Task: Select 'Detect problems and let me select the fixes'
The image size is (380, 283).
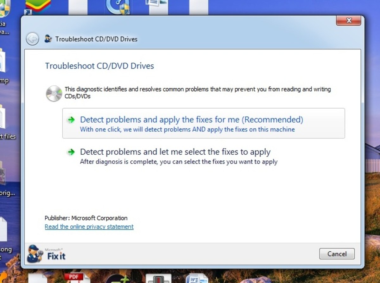Action: click(175, 152)
